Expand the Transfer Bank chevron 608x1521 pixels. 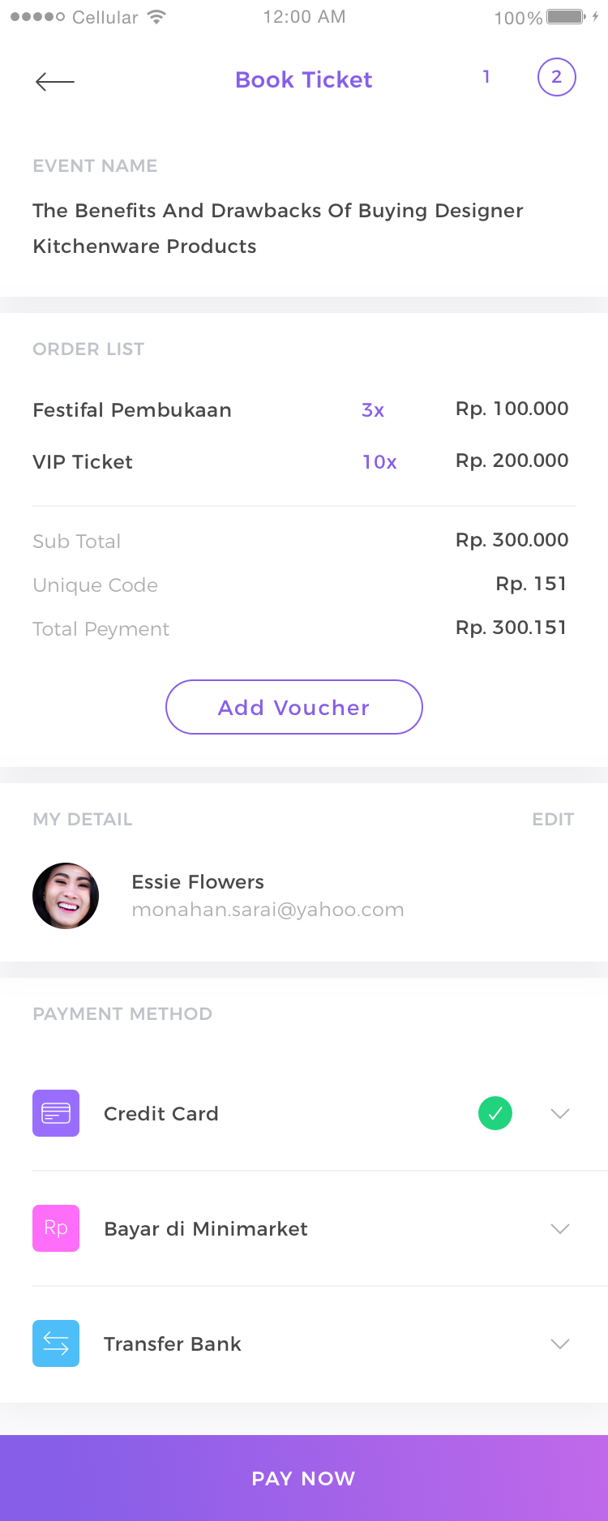560,1343
